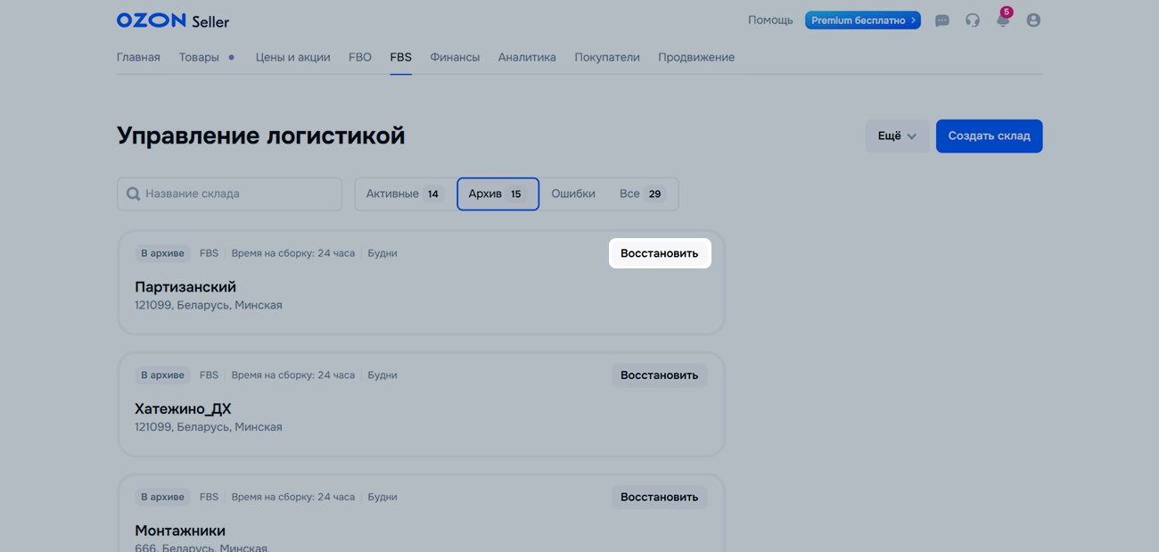
Task: Open the Товары navigation item
Action: click(199, 57)
